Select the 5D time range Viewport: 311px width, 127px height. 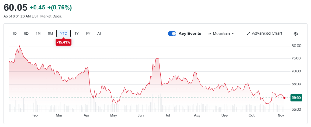pos(26,34)
